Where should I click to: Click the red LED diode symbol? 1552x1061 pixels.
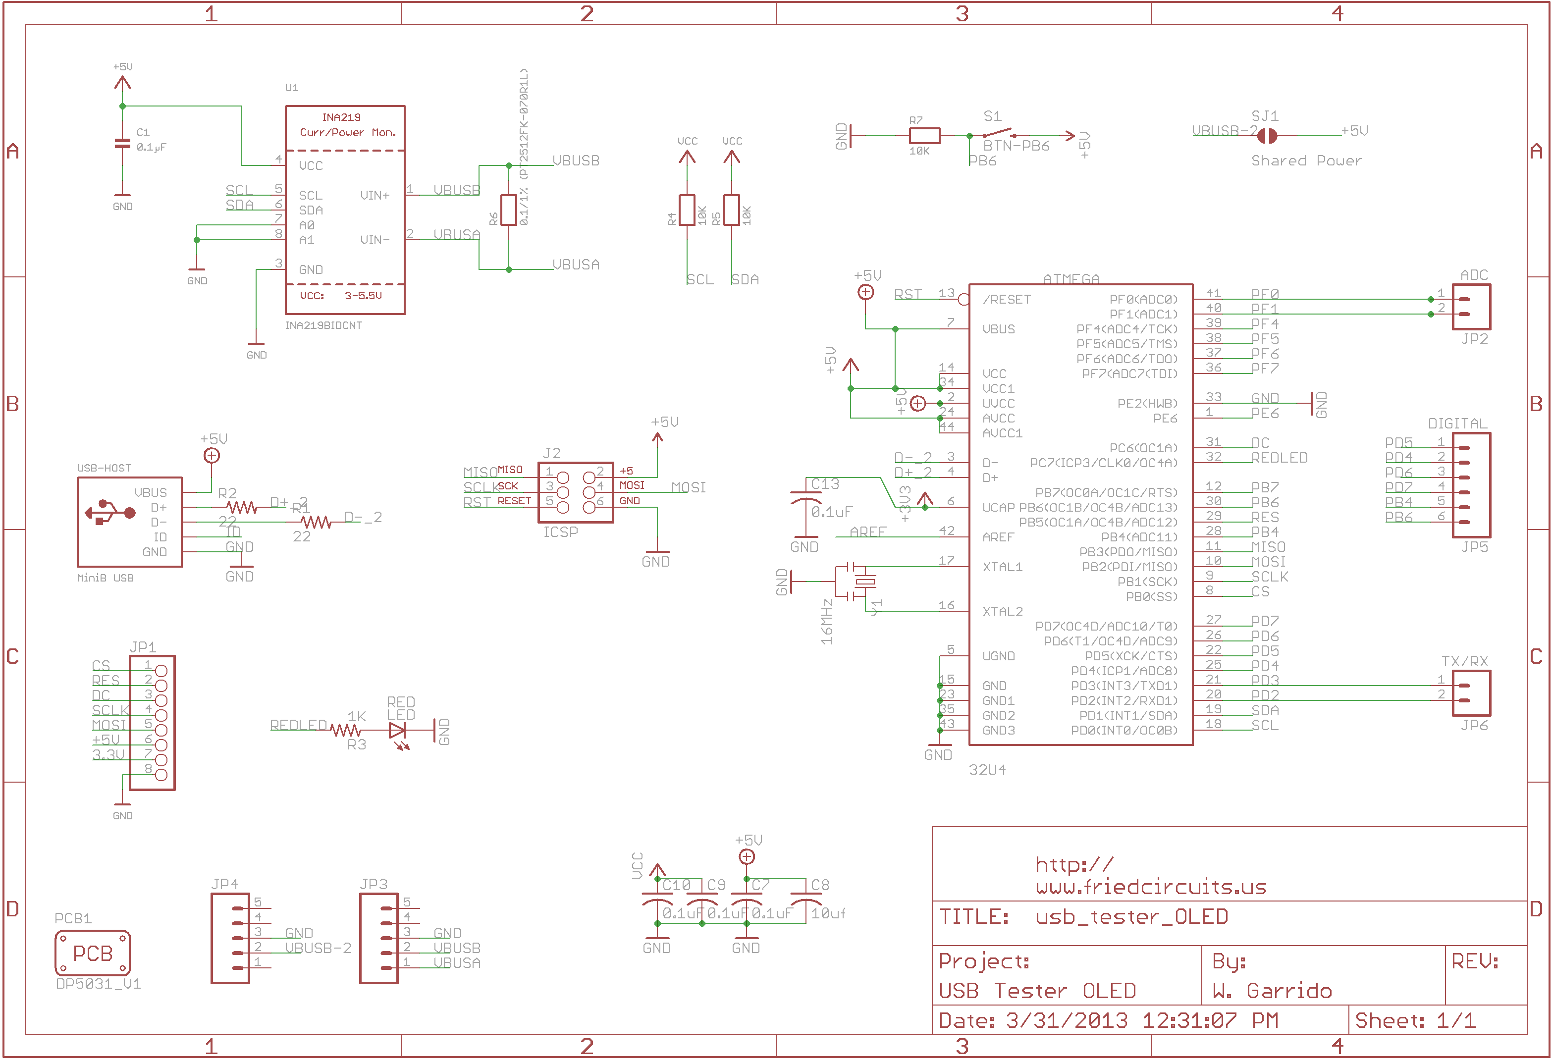tap(397, 731)
